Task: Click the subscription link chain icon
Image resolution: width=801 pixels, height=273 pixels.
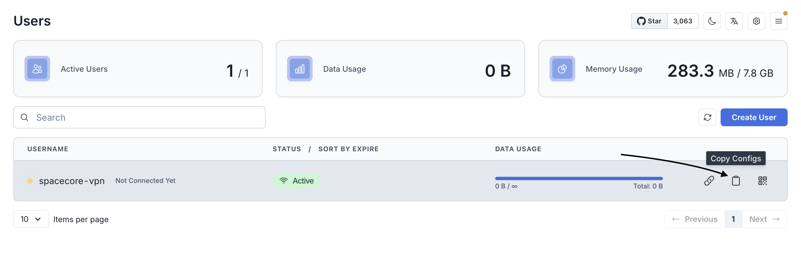Action: (709, 181)
